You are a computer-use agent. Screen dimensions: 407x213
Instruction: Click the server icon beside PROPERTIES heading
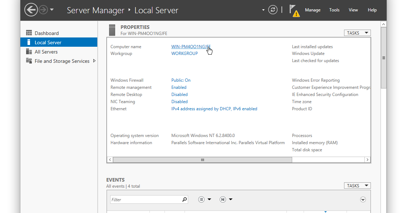click(x=112, y=30)
